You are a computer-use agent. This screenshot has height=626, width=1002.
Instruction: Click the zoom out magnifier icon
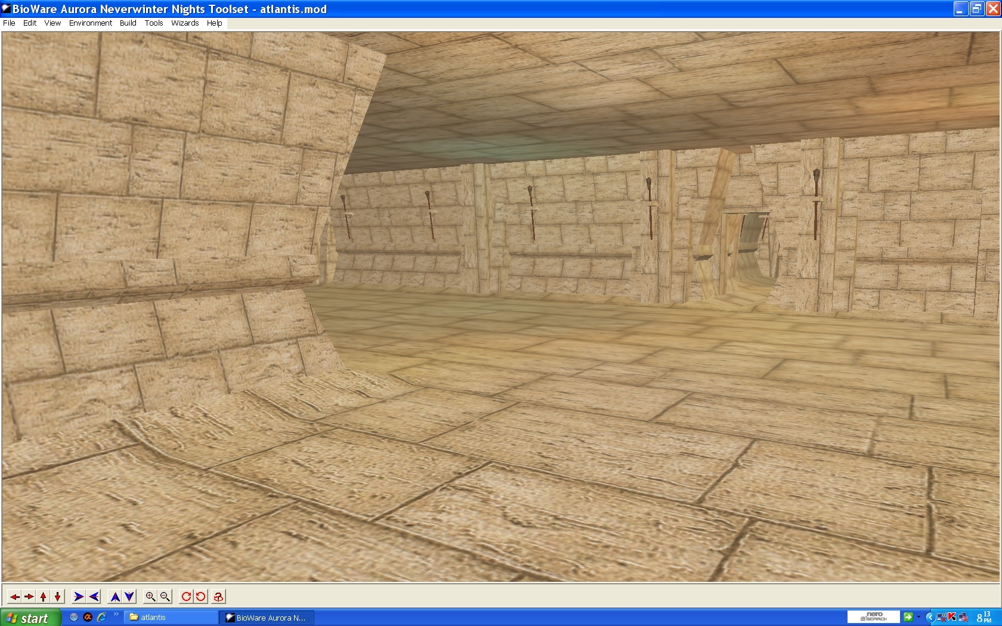pos(165,596)
